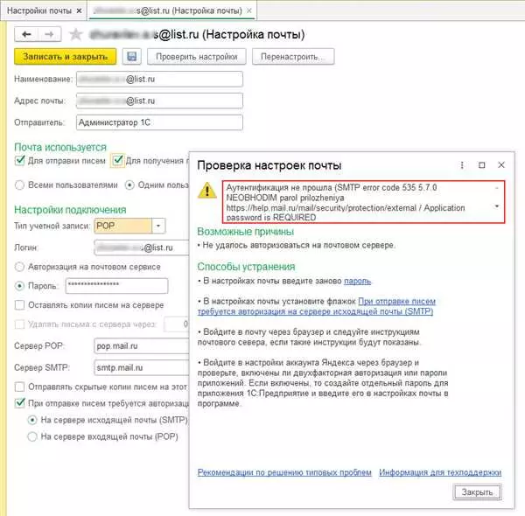This screenshot has height=516, width=525.
Task: Click the SMTP error code 535 message text
Action: [x=363, y=202]
